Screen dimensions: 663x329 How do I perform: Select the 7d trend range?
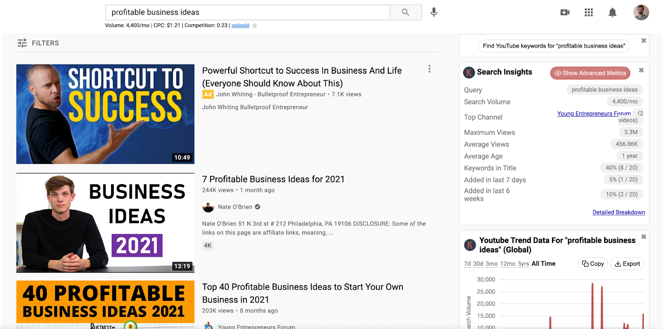(467, 264)
